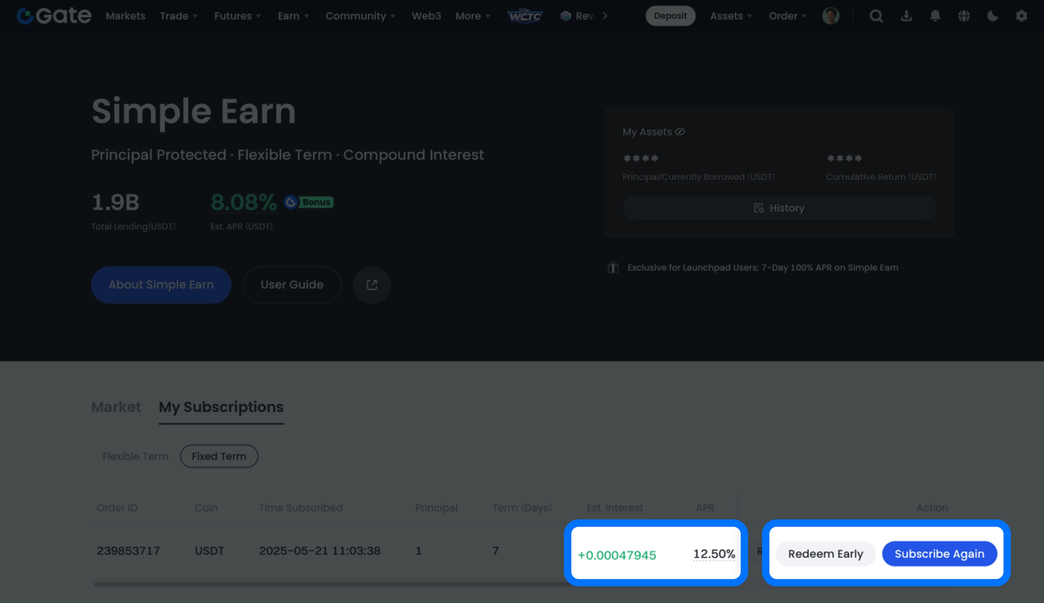The image size is (1044, 603).
Task: Click the Gate logo
Action: (x=54, y=16)
